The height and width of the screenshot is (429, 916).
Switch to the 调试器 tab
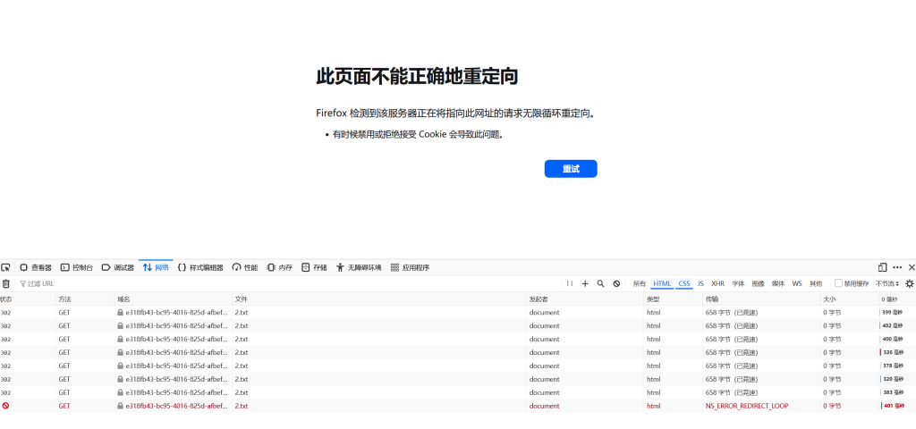click(118, 267)
